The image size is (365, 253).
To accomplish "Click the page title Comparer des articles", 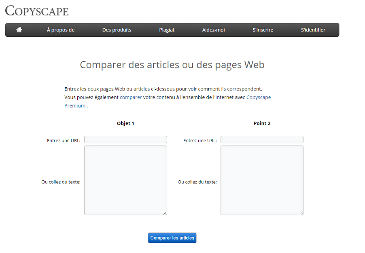I will pyautogui.click(x=172, y=65).
